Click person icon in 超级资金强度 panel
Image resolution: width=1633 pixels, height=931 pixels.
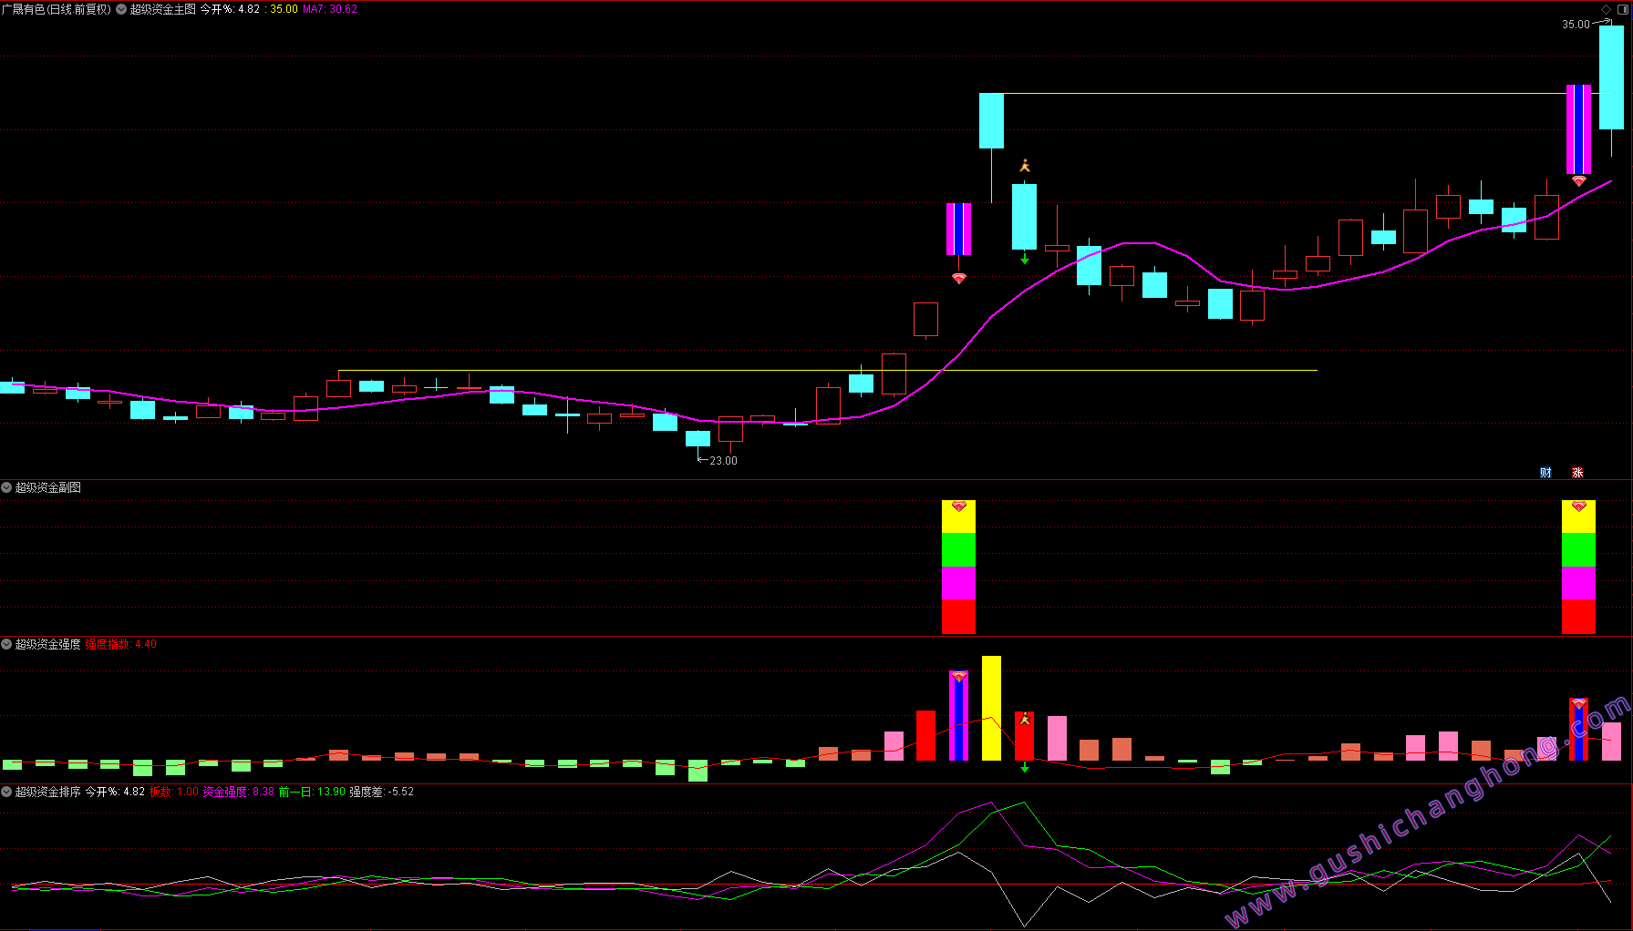point(1025,719)
